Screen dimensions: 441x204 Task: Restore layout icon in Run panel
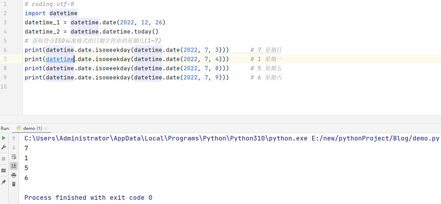(4, 170)
